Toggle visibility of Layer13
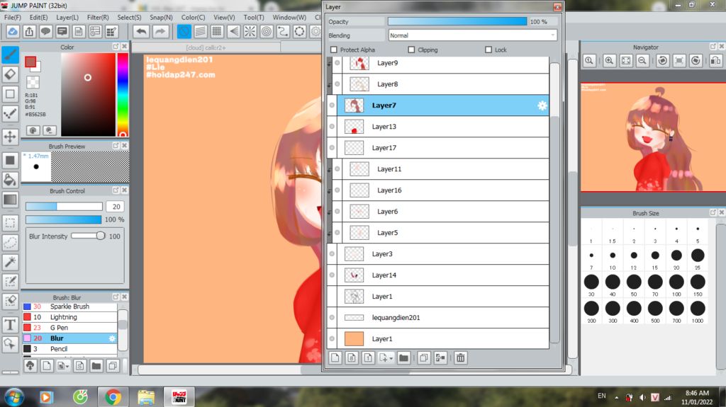The width and height of the screenshot is (726, 407). click(x=332, y=126)
